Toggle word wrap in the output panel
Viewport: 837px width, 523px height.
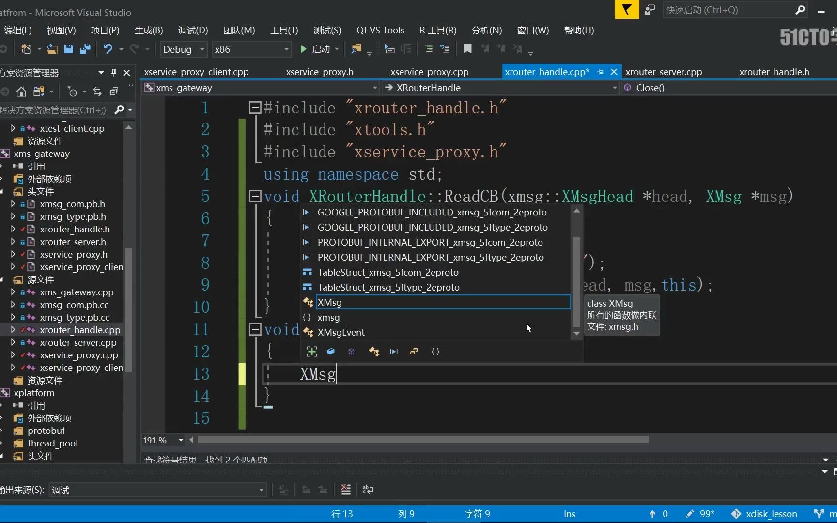(368, 490)
